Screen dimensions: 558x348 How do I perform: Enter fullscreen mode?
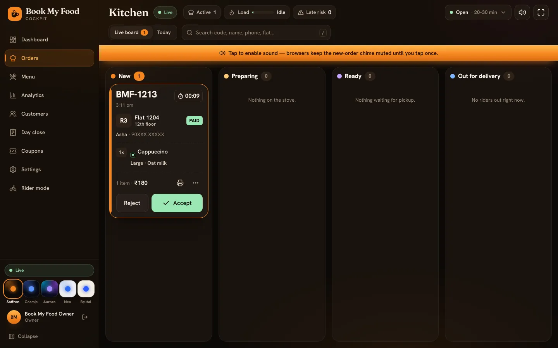(x=541, y=12)
